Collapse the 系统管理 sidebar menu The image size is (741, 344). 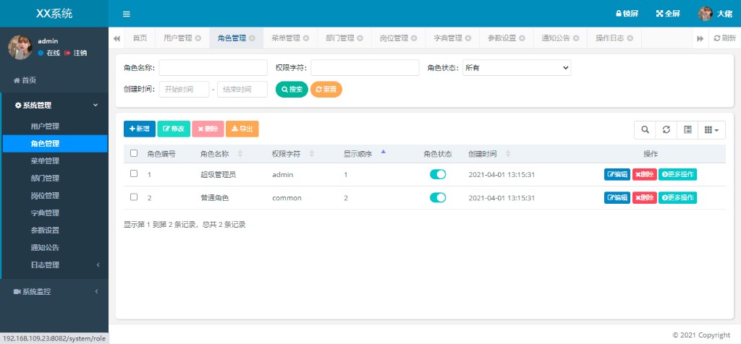point(55,106)
